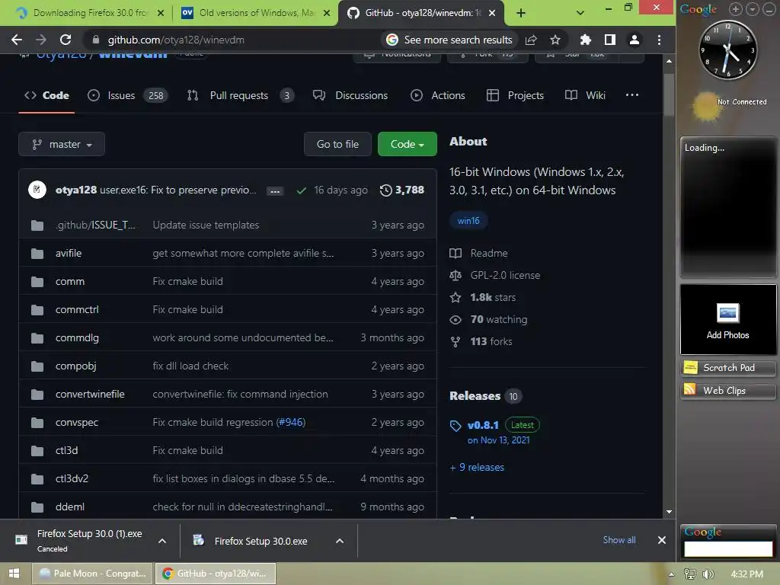Expand Firefox Setup 30.0 (1).exe download options
780x585 pixels.
162,541
